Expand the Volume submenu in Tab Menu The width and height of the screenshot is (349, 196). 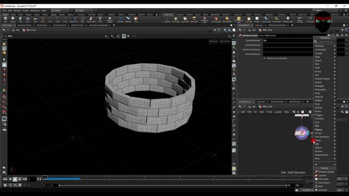[x=325, y=151]
